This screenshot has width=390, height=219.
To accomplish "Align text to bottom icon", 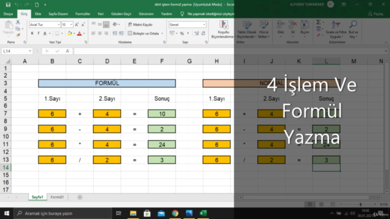I will click(106, 24).
